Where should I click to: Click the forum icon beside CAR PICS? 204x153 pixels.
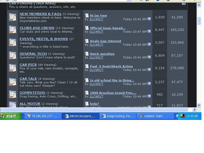coord(12,68)
